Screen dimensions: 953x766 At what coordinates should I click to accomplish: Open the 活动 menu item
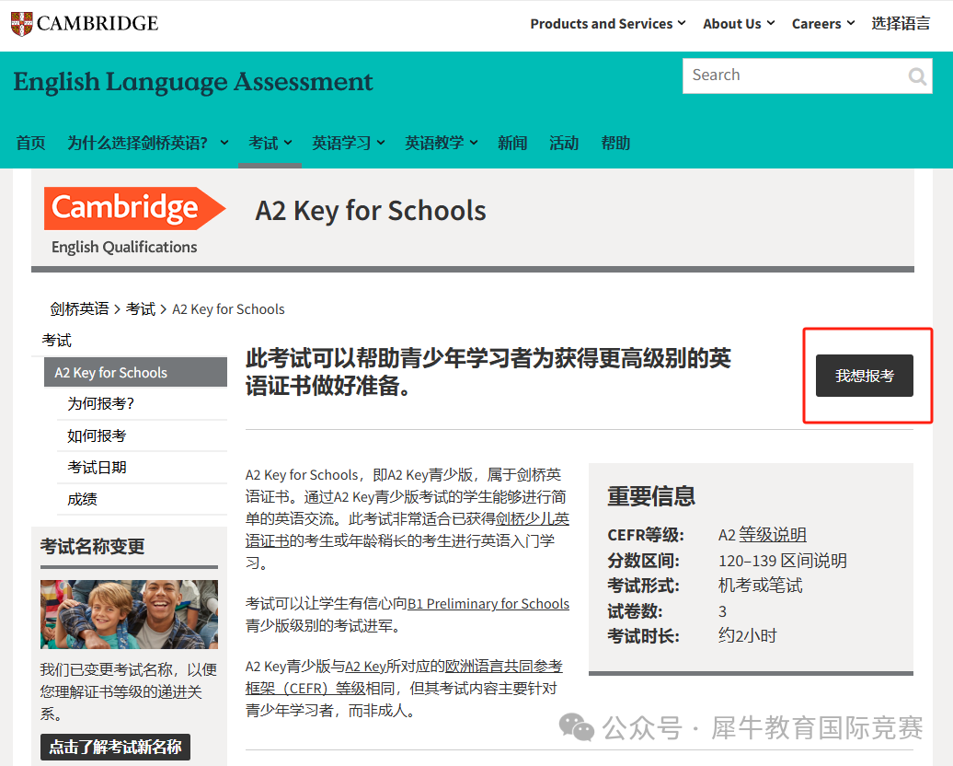coord(564,143)
